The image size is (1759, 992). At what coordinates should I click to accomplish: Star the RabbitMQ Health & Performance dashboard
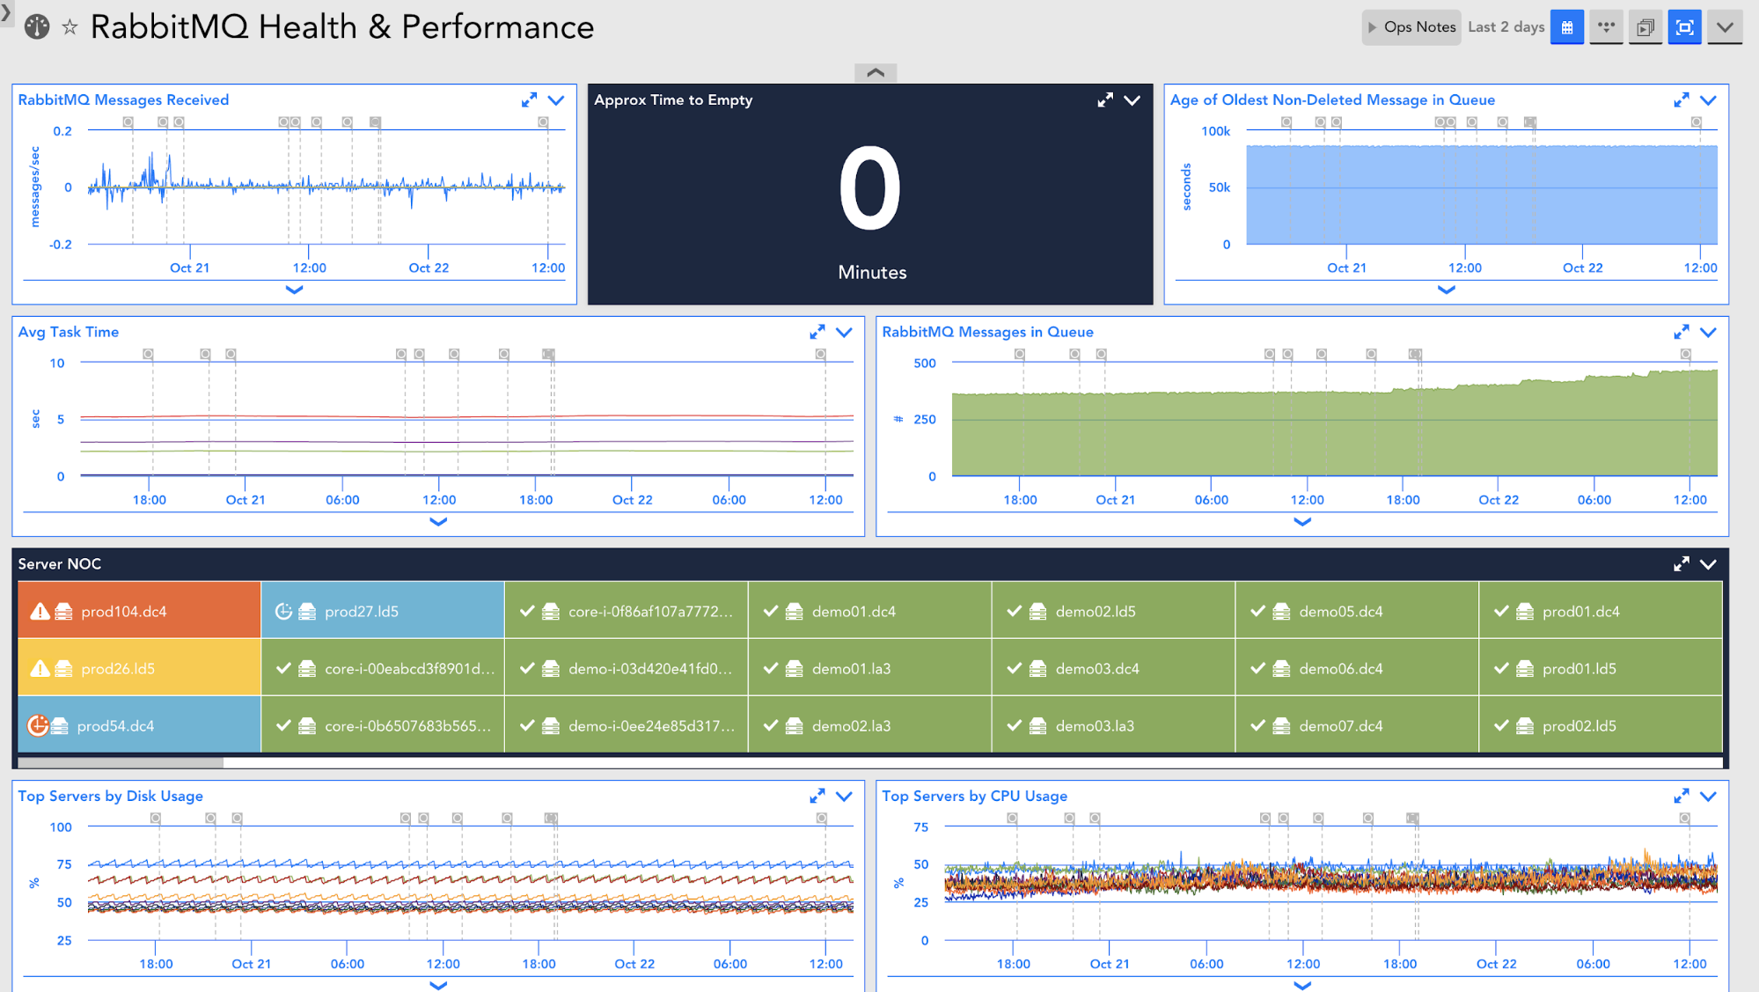(70, 28)
